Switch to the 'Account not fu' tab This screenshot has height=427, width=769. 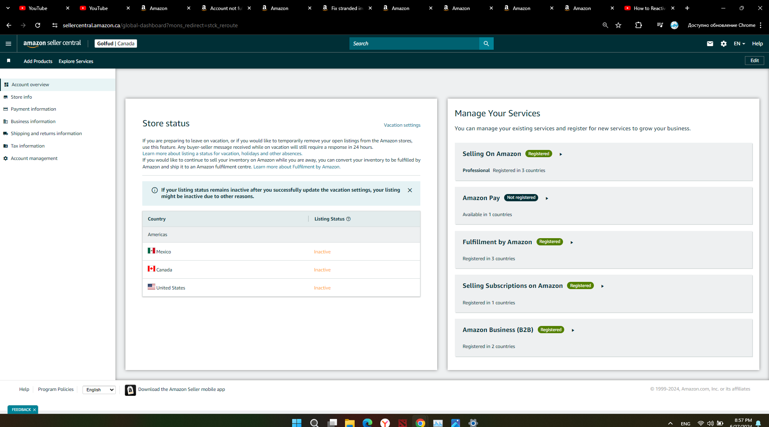pos(226,8)
